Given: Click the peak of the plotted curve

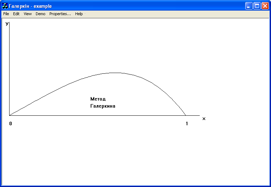Looking at the screenshot, I should 115,73.
